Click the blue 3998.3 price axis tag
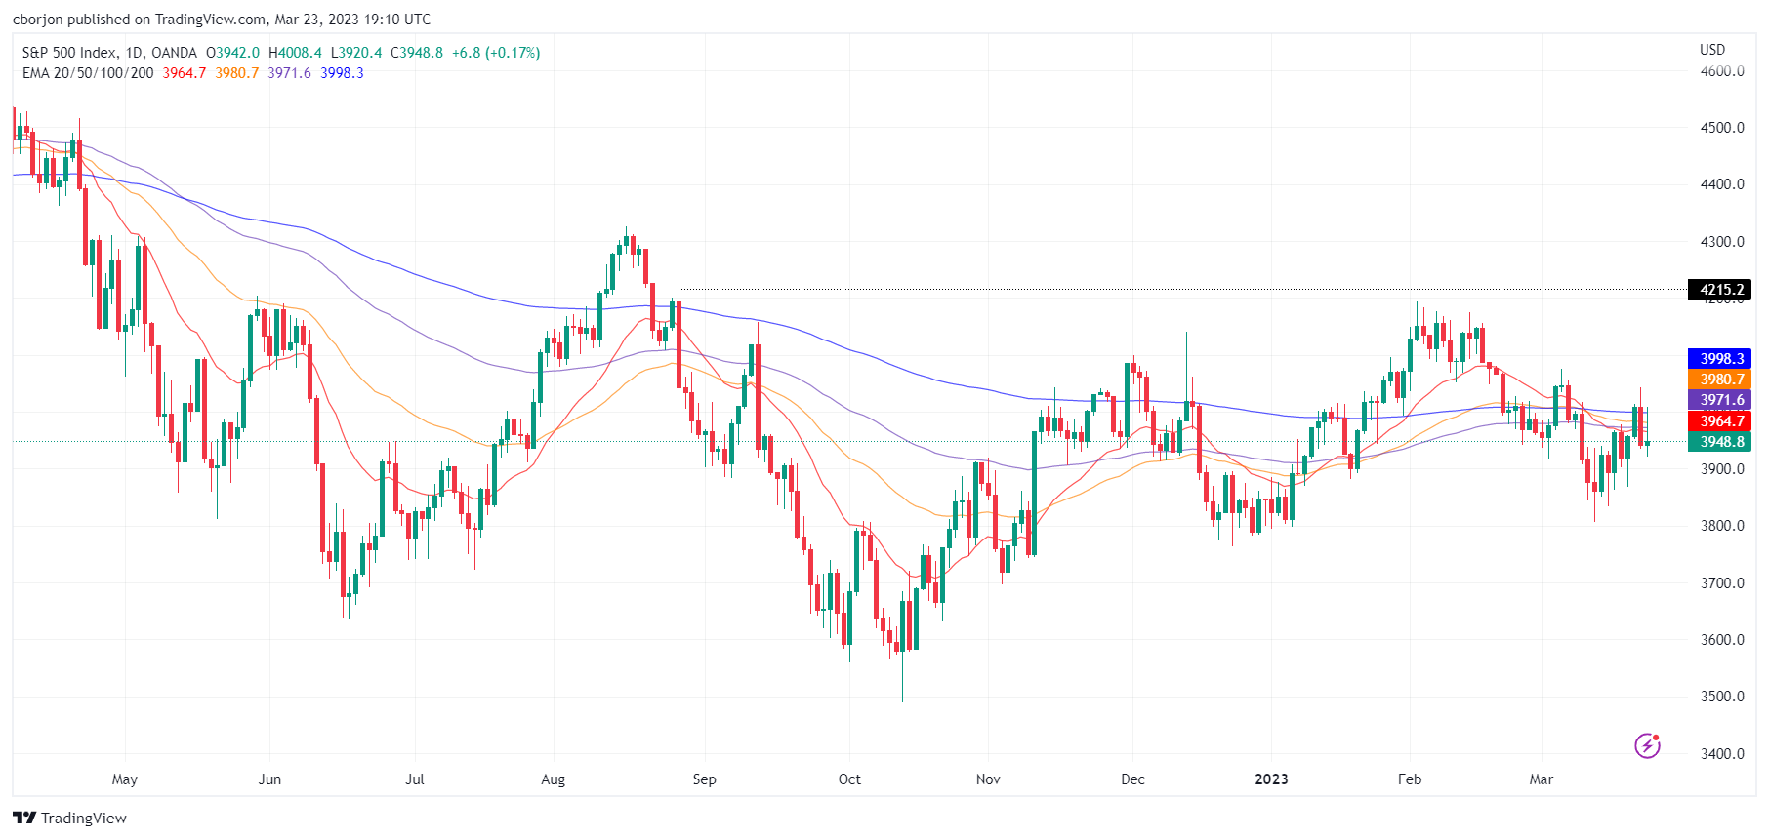Viewport: 1769px width, 839px height. click(x=1720, y=359)
